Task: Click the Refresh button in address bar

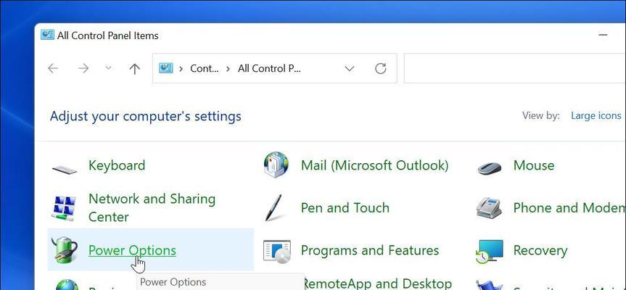Action: 381,69
